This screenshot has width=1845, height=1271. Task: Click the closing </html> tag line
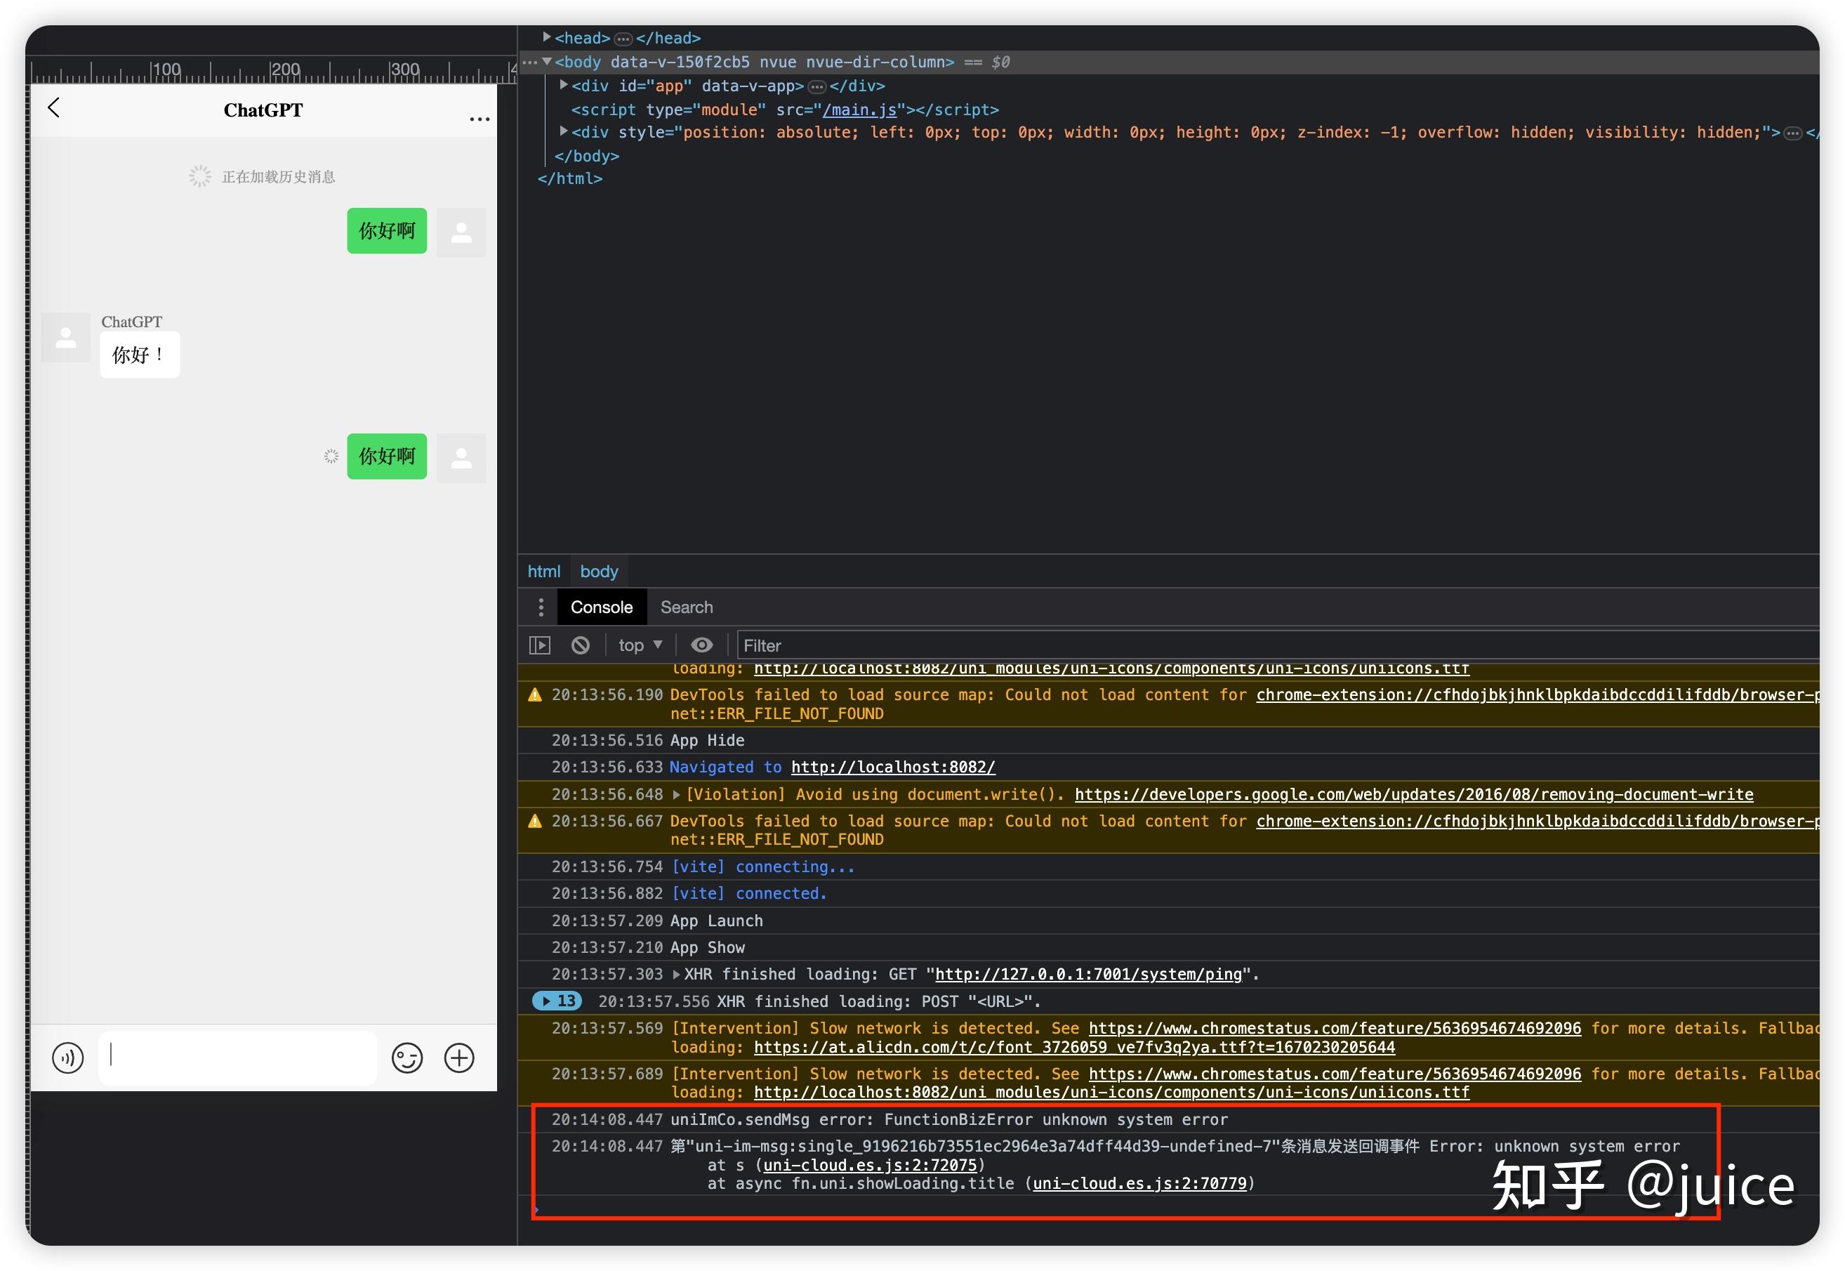point(570,179)
